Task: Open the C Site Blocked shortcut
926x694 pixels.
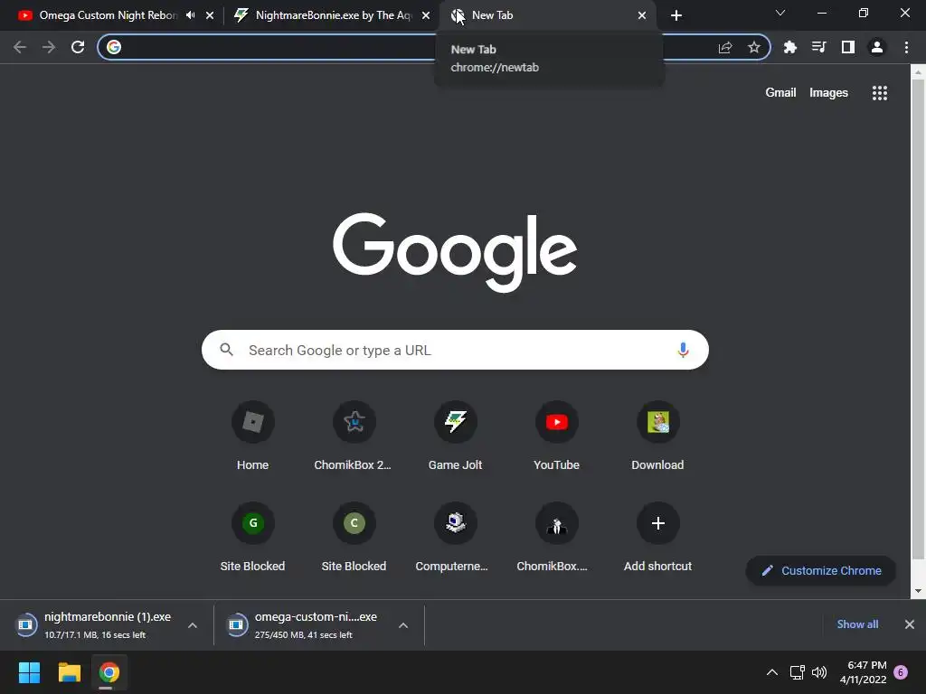Action: (354, 538)
